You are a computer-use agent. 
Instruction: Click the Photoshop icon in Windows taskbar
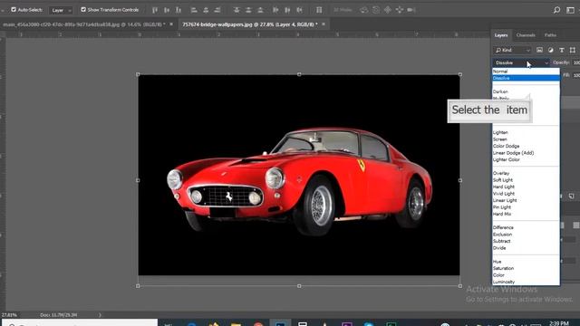[280, 323]
